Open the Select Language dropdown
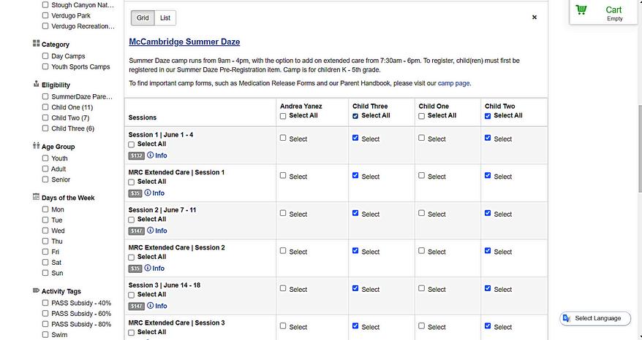This screenshot has height=340, width=642. 597,319
